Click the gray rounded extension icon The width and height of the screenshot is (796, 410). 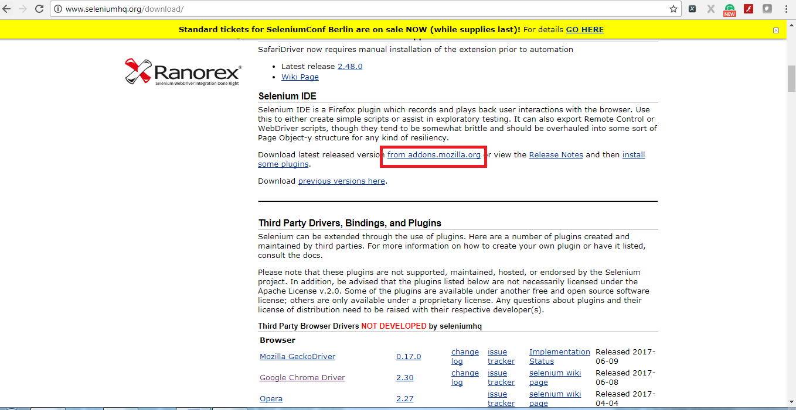767,9
